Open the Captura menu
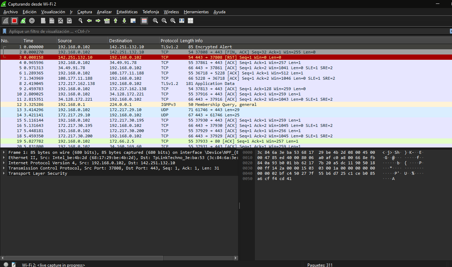The width and height of the screenshot is (452, 267). click(x=85, y=12)
